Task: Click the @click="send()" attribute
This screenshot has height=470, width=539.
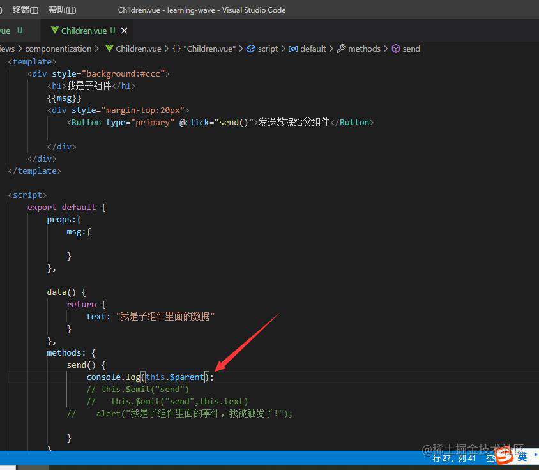Action: 216,123
